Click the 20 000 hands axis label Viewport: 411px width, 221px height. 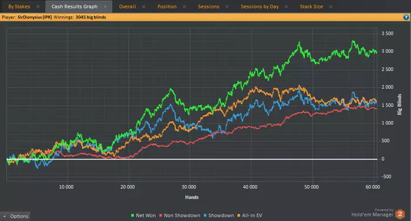tap(127, 187)
